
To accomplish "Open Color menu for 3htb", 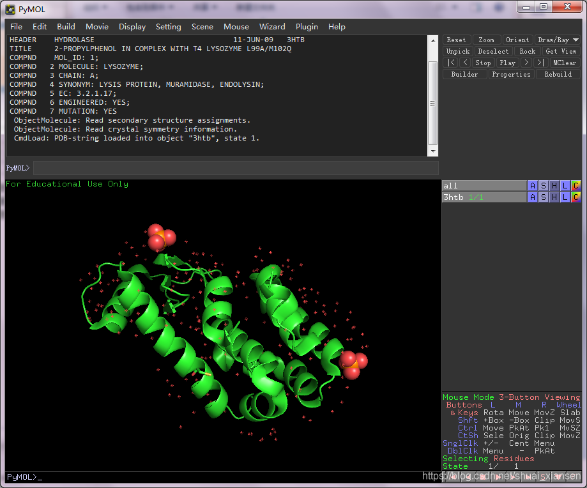I will tap(576, 197).
